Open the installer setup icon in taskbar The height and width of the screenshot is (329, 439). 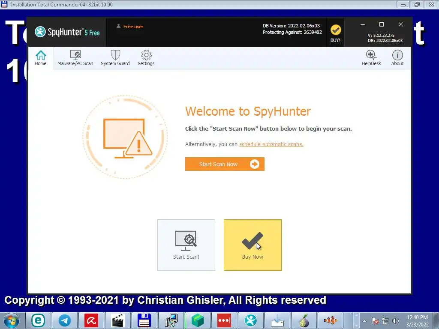click(171, 320)
